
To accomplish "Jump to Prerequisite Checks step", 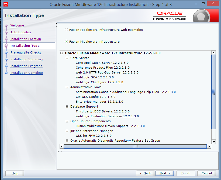I will coord(26,52).
